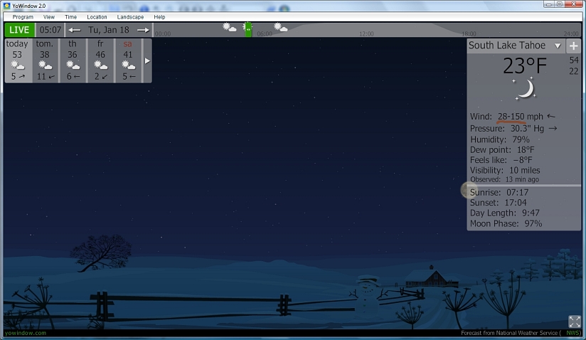Select Thursday forecast tile
The image size is (586, 340).
click(x=73, y=60)
